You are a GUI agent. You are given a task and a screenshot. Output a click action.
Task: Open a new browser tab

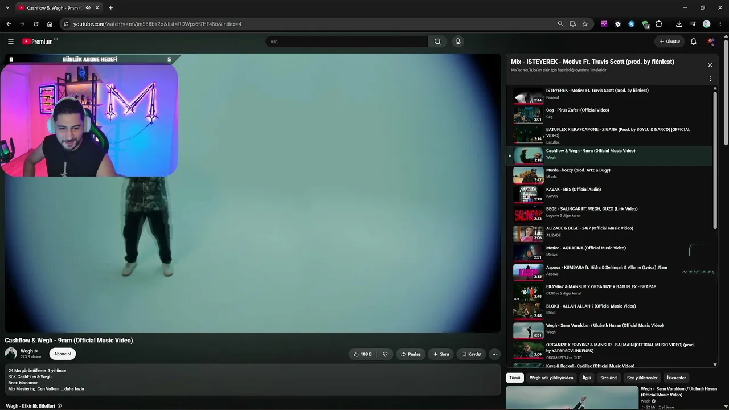(x=110, y=7)
